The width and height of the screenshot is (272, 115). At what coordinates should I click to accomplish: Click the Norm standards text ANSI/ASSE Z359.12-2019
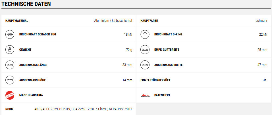(52, 109)
